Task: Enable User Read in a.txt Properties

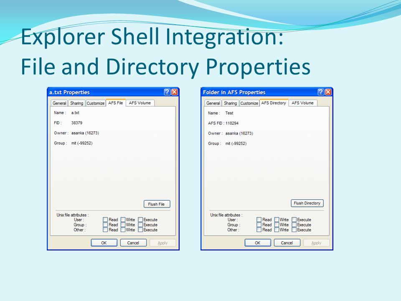Action: pos(105,219)
